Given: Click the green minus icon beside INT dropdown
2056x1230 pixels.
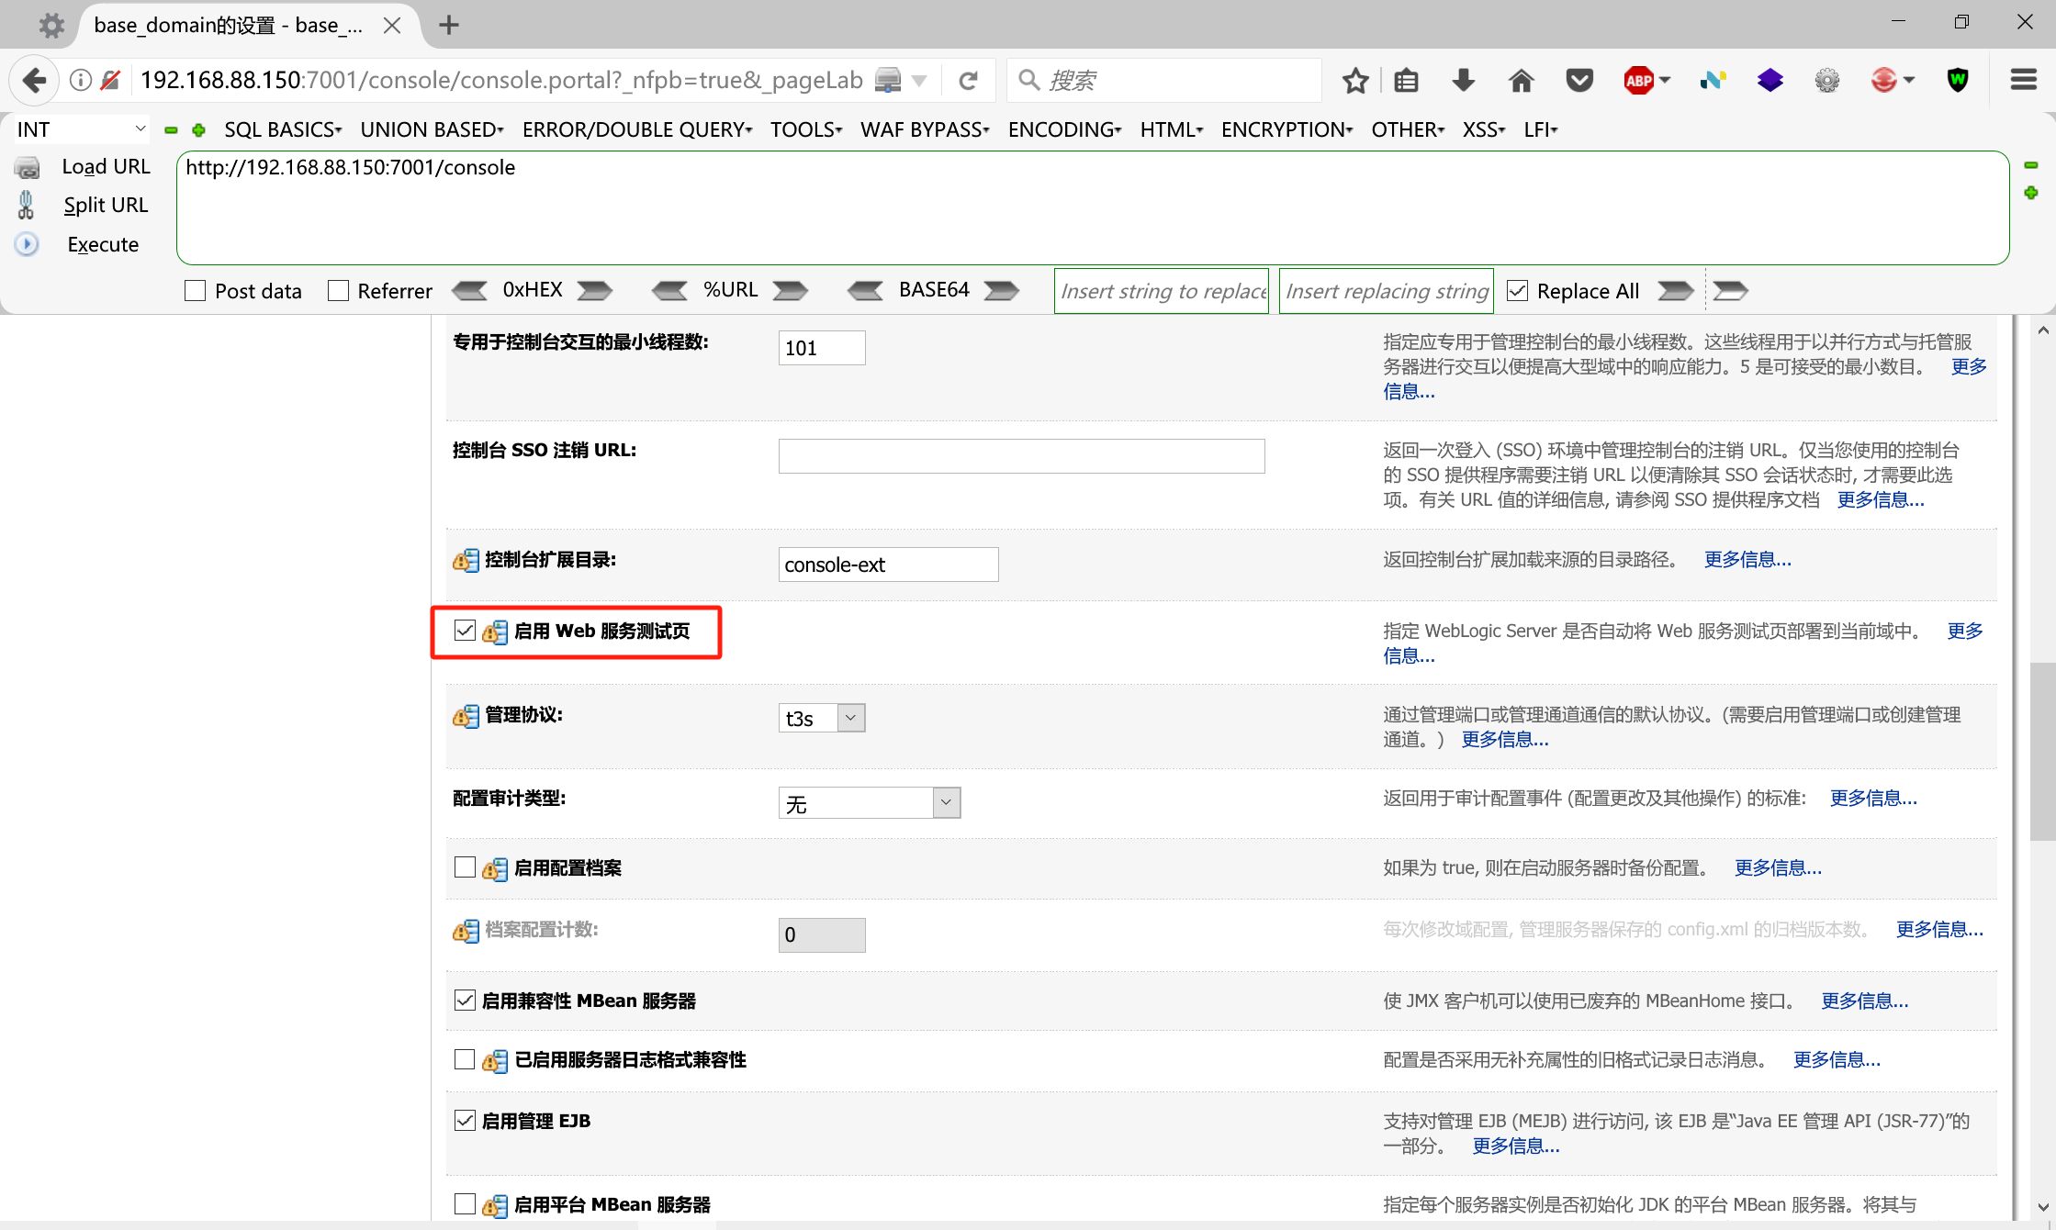Looking at the screenshot, I should pyautogui.click(x=171, y=130).
